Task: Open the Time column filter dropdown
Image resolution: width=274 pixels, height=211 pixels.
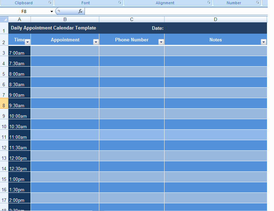Action: 28,42
